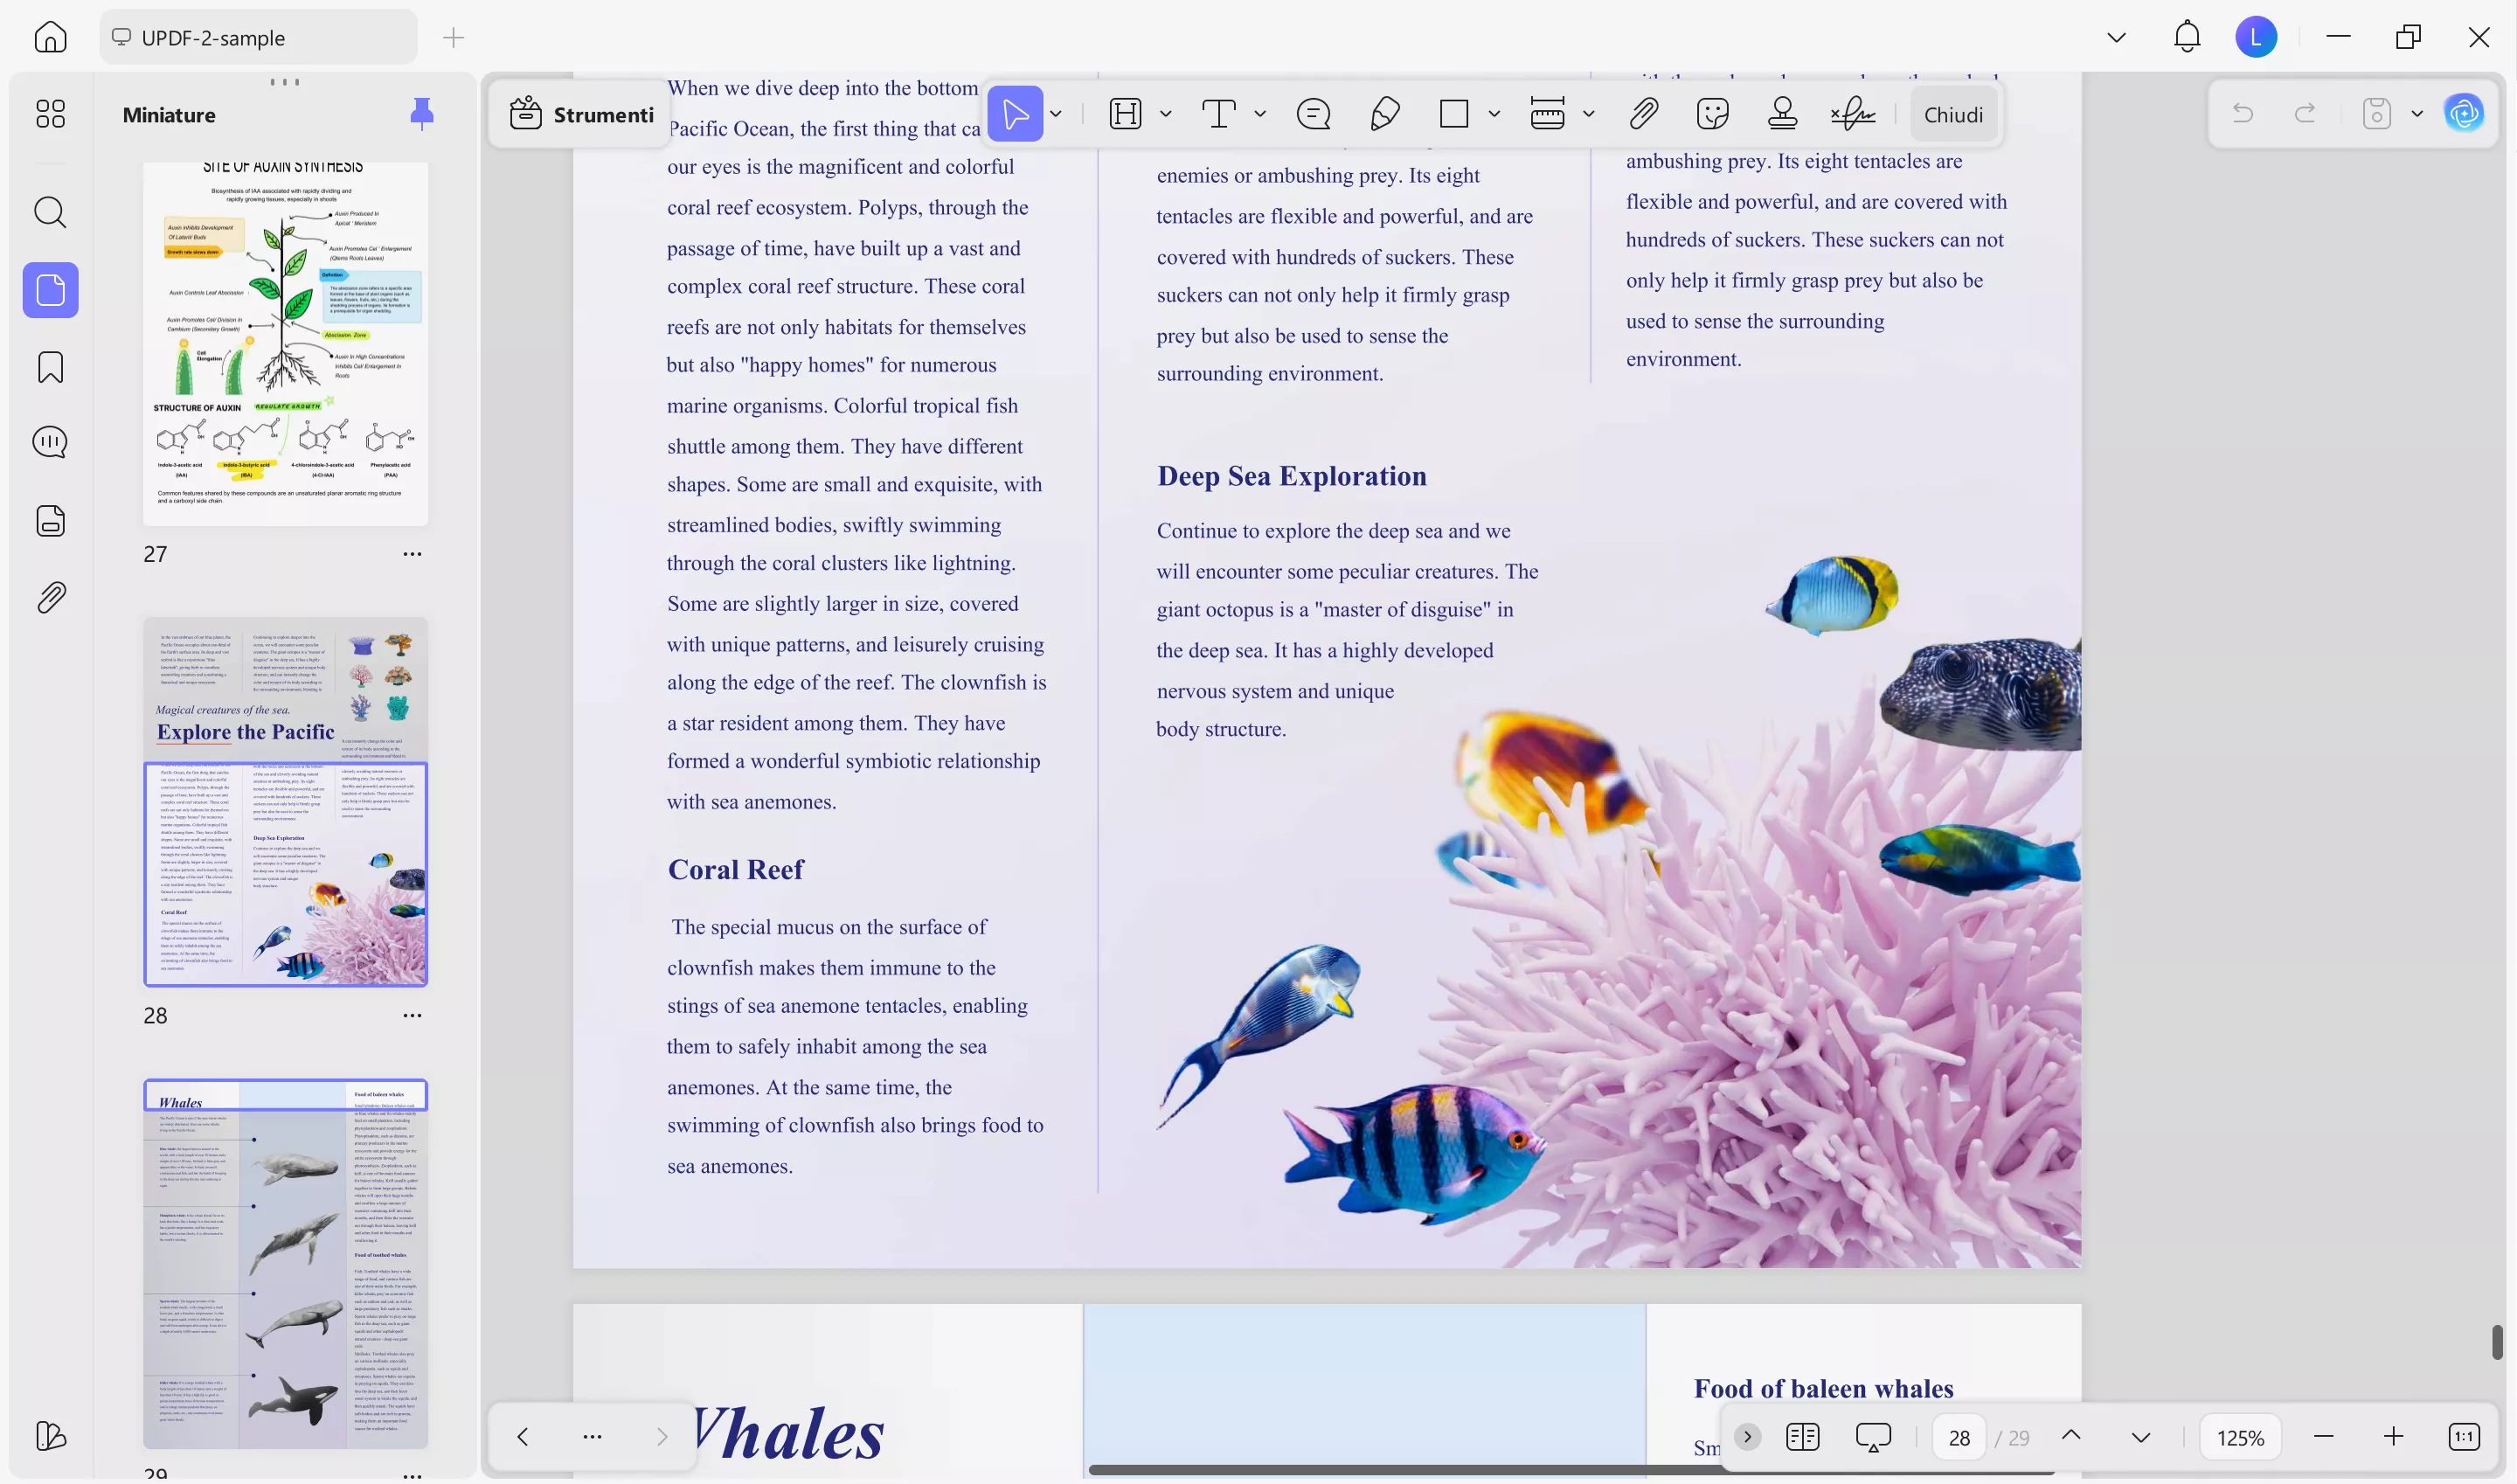Screen dimensions: 2517x1484
Task: Open the comment note tool
Action: (1313, 114)
